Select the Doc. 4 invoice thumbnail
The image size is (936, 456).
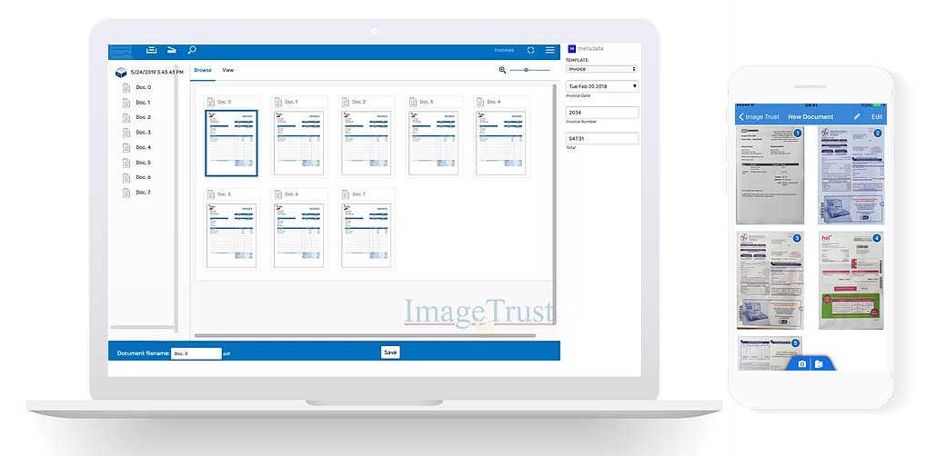tap(501, 143)
